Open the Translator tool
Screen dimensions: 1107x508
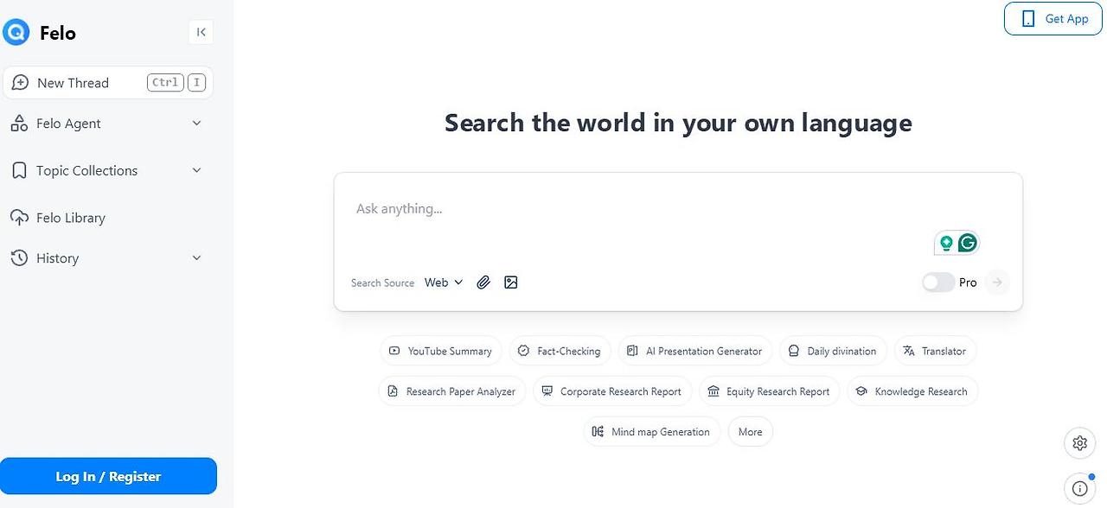(x=935, y=351)
